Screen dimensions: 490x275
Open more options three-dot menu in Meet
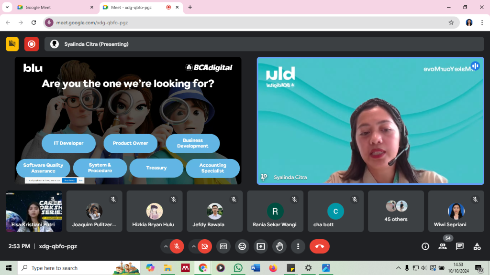pos(298,246)
